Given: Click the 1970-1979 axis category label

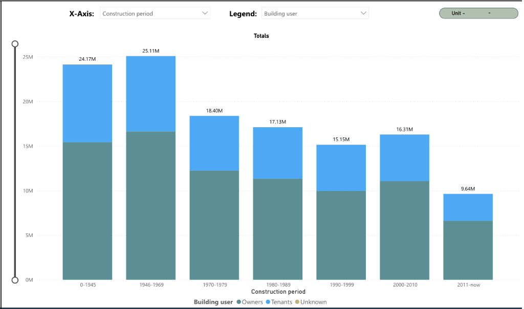Looking at the screenshot, I should [214, 285].
